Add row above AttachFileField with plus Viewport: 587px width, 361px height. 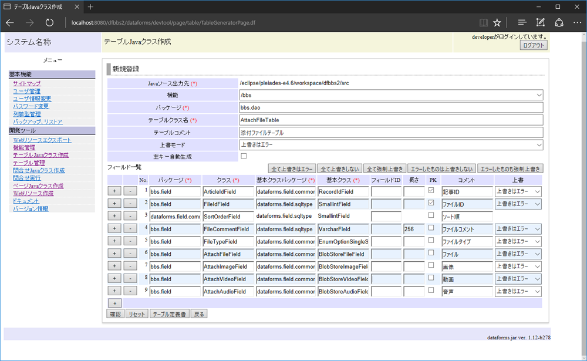coord(114,254)
